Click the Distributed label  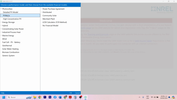pos(47,12)
